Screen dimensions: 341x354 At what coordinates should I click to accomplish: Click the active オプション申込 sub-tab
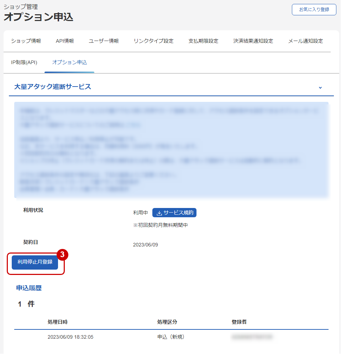(x=69, y=61)
